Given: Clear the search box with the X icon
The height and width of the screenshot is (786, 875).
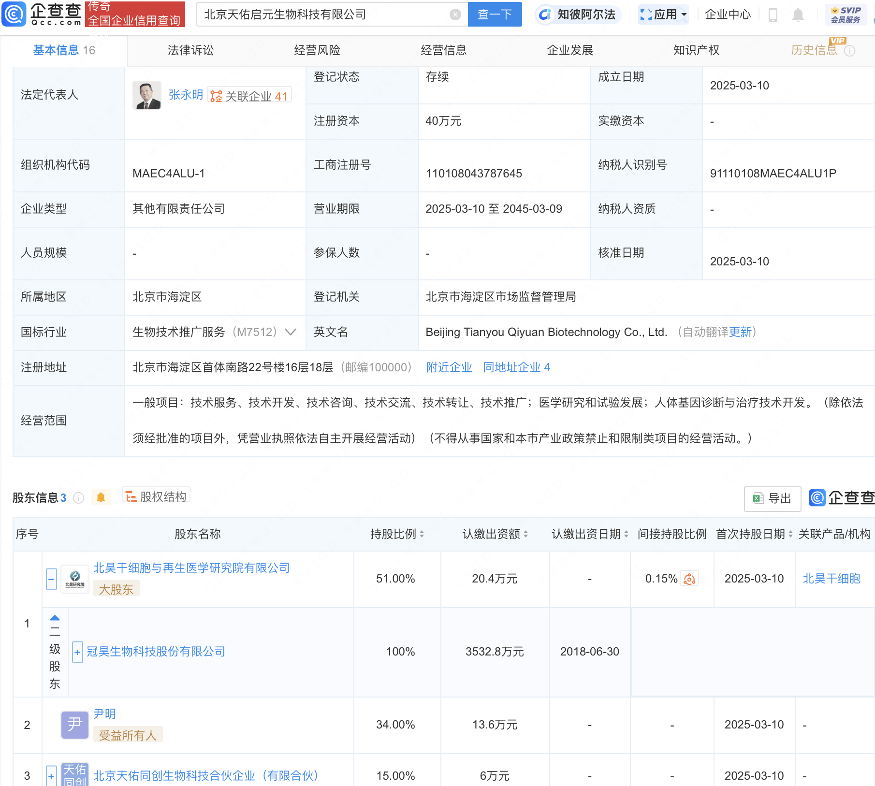Looking at the screenshot, I should tap(455, 15).
